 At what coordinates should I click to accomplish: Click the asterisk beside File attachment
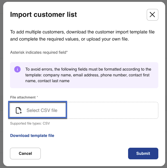pos(37,97)
